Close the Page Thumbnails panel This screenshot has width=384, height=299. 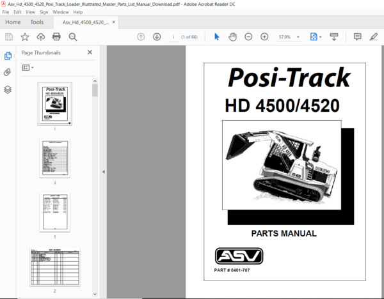click(x=90, y=52)
